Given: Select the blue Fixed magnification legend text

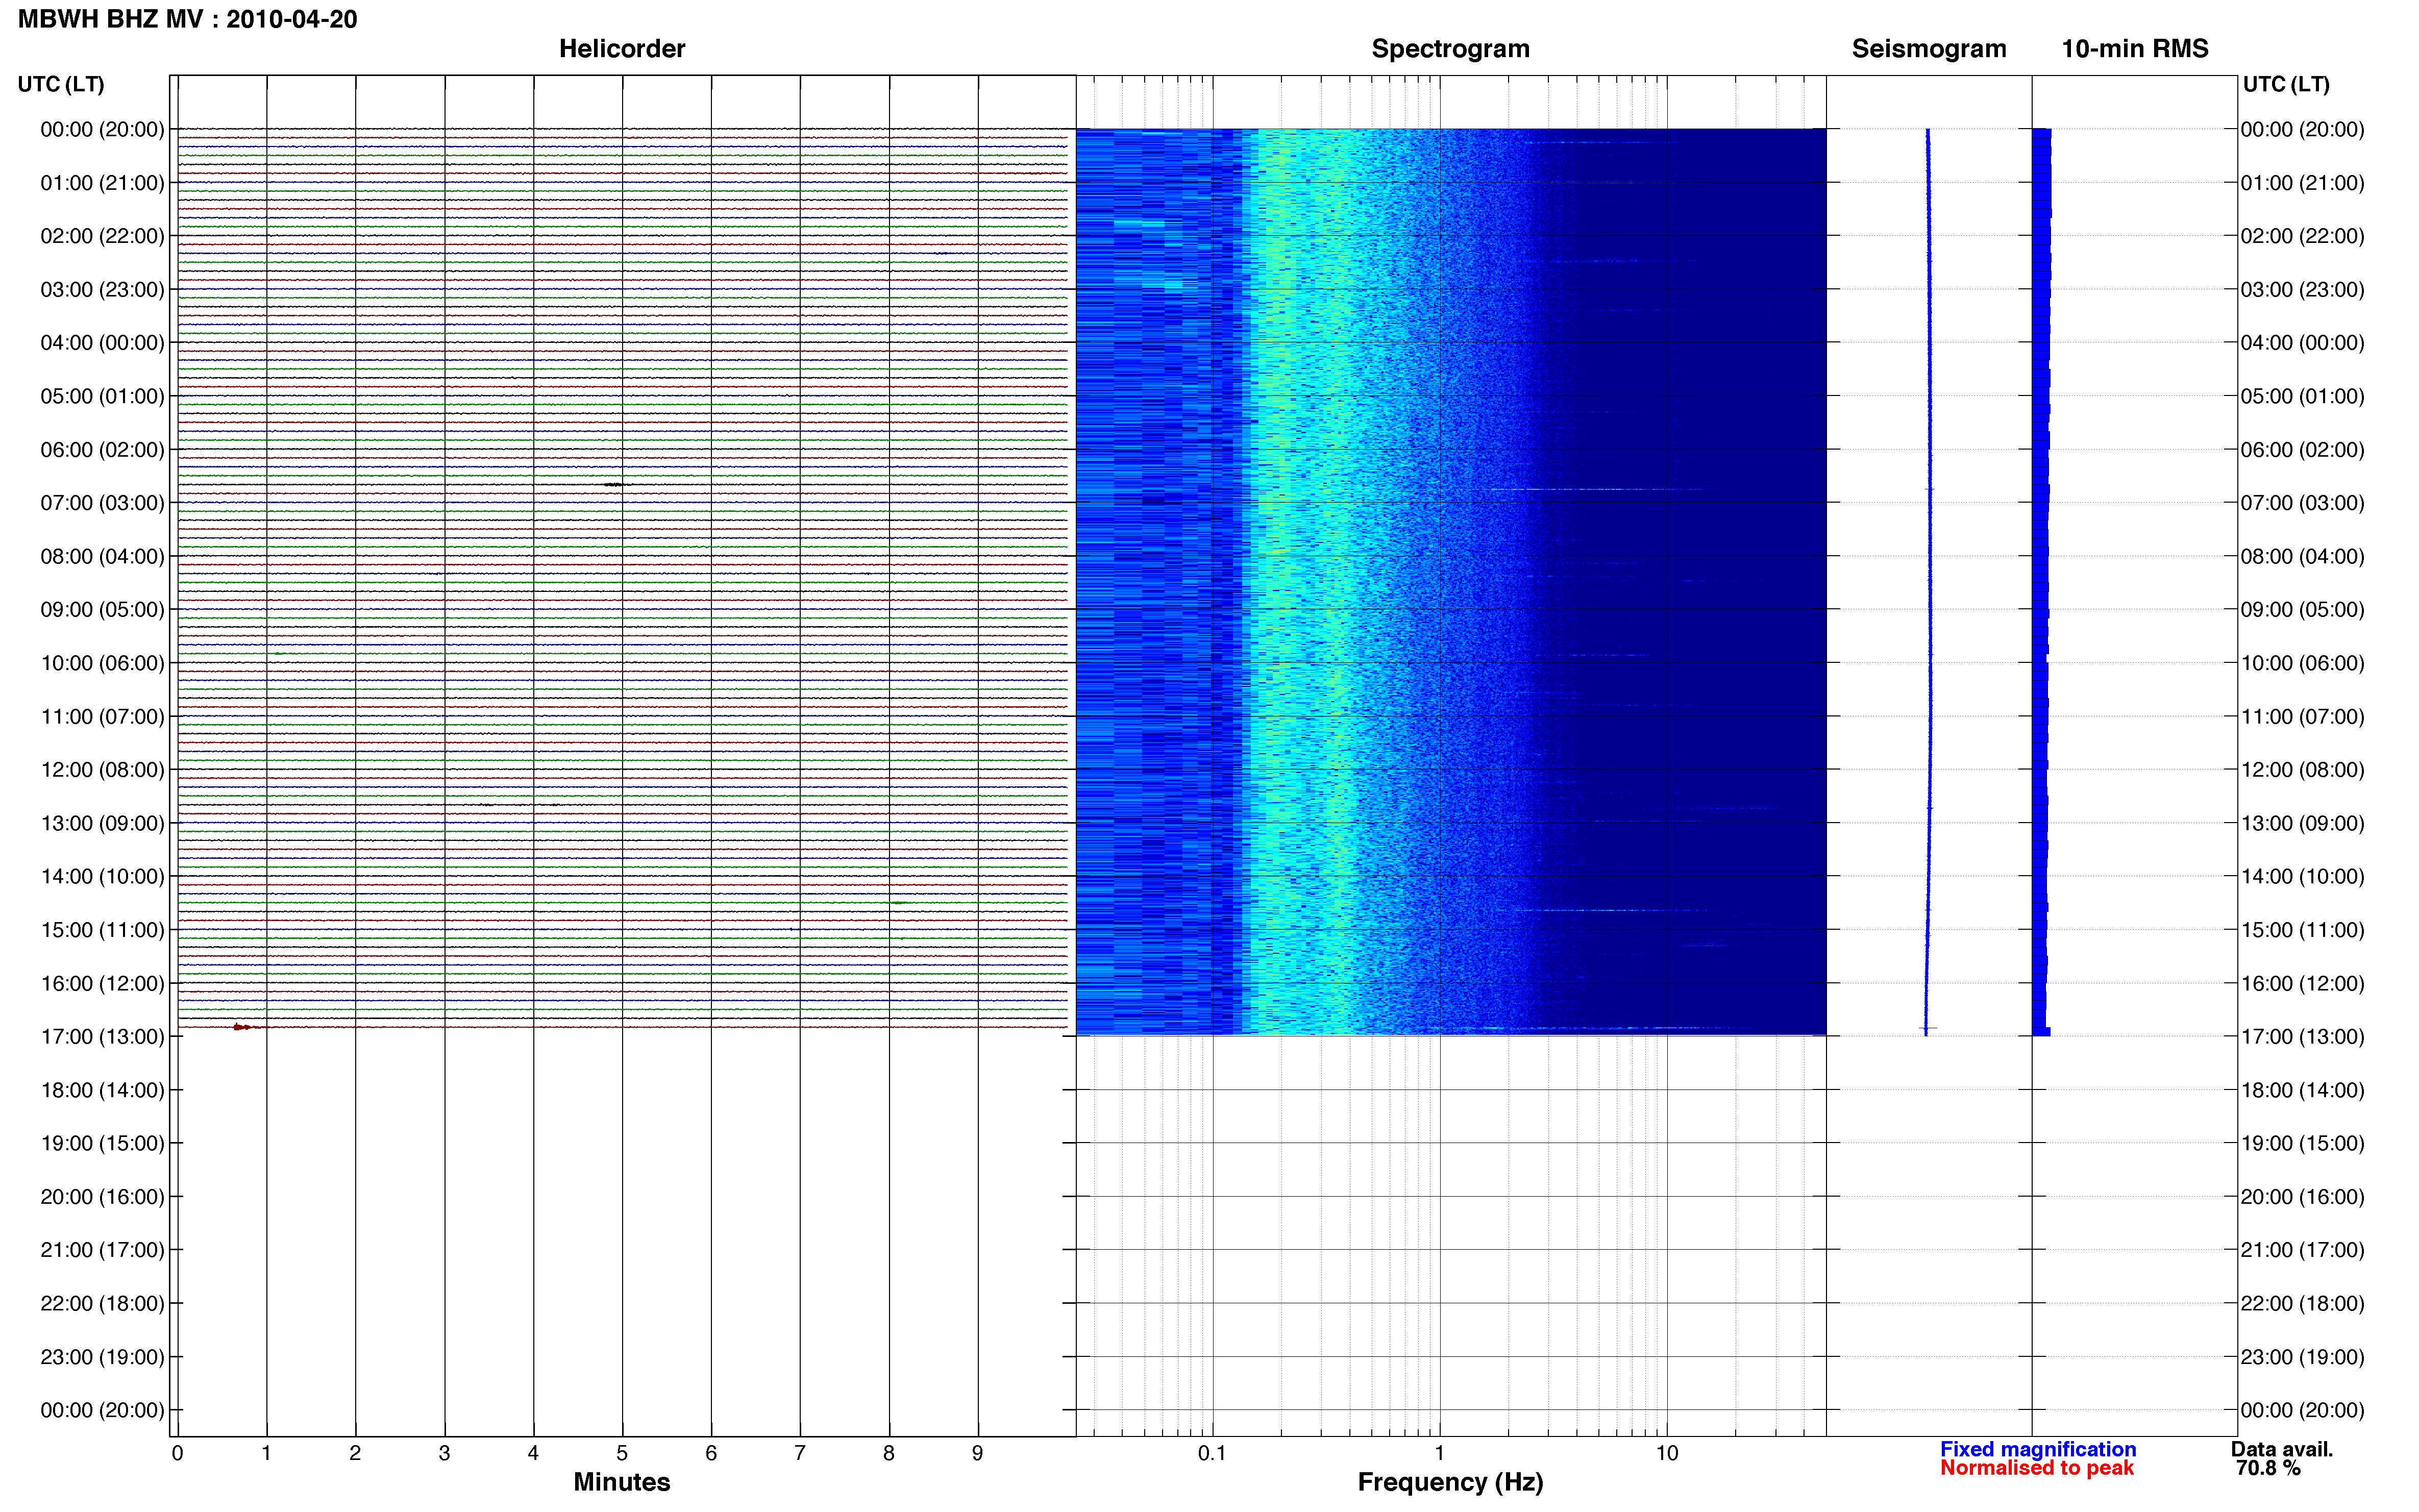Looking at the screenshot, I should click(x=2037, y=1449).
